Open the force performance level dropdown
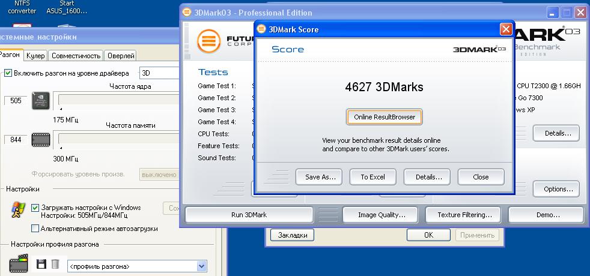Viewport: 590px width, 276px height. point(160,175)
